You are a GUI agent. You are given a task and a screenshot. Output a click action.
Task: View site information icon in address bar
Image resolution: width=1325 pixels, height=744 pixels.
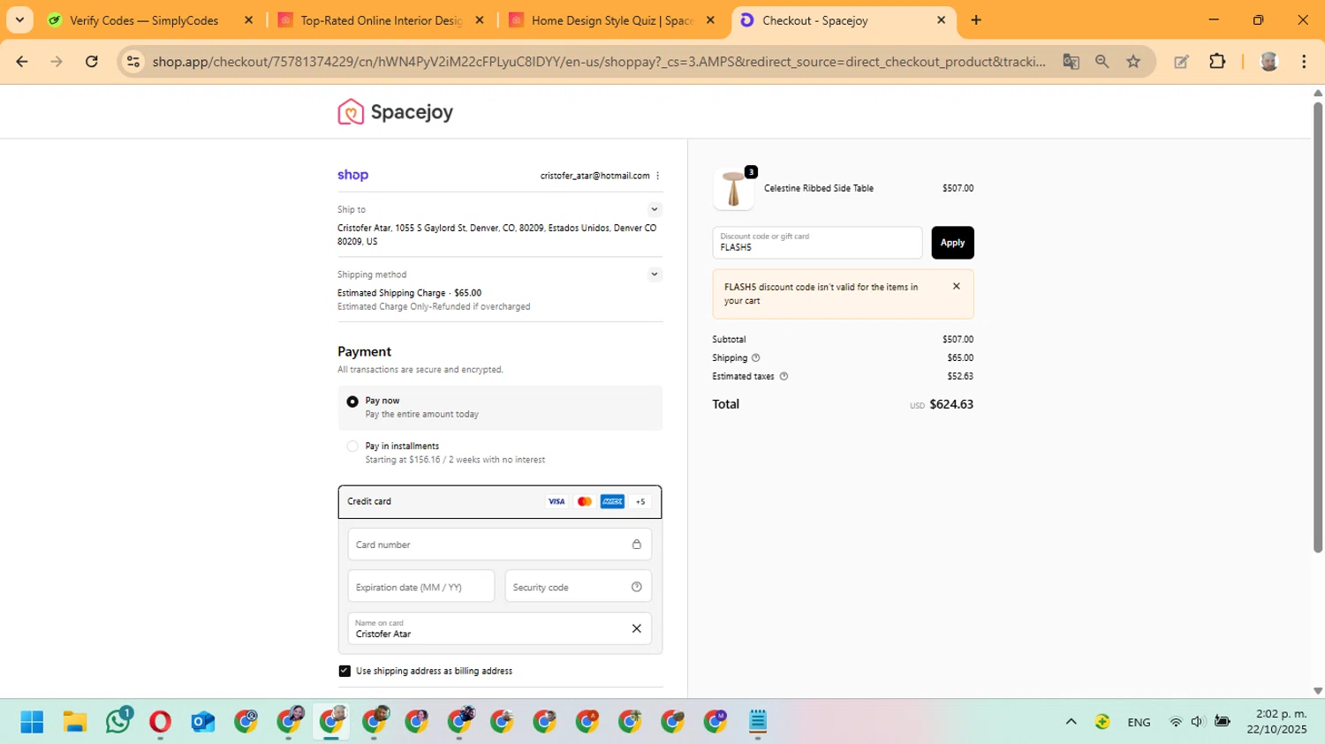point(133,62)
